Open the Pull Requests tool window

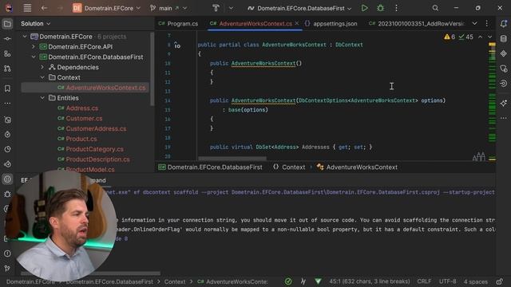coord(7,69)
